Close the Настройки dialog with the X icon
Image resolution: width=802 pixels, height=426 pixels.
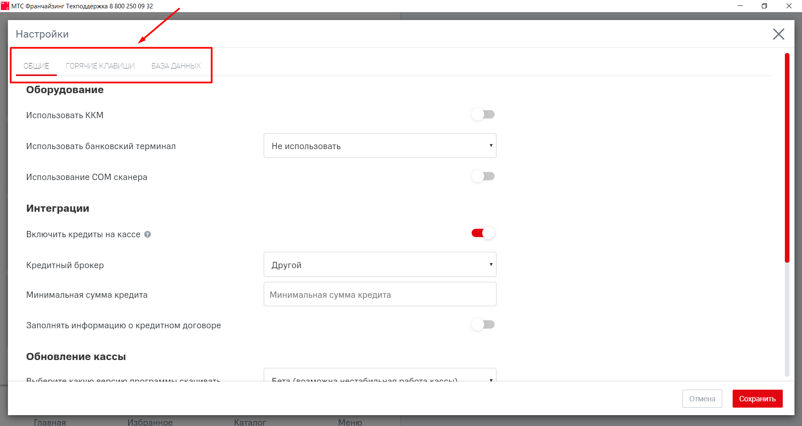[x=778, y=34]
